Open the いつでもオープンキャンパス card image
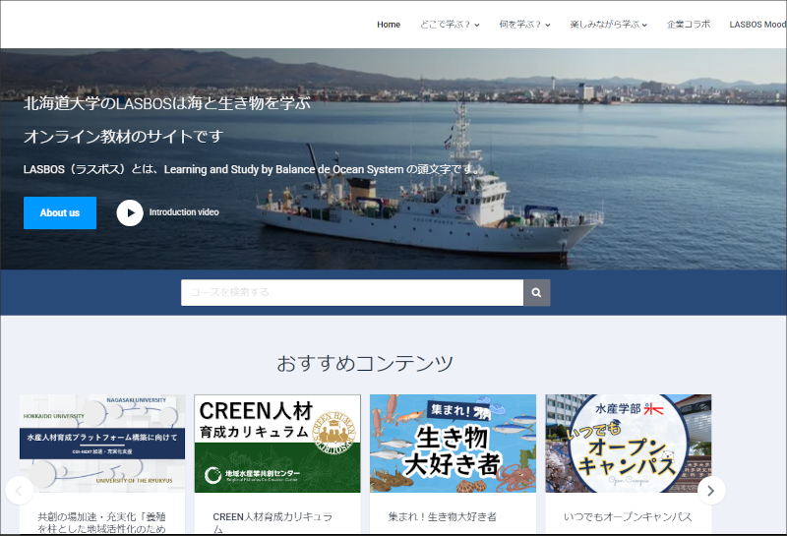This screenshot has height=536, width=787. [628, 444]
